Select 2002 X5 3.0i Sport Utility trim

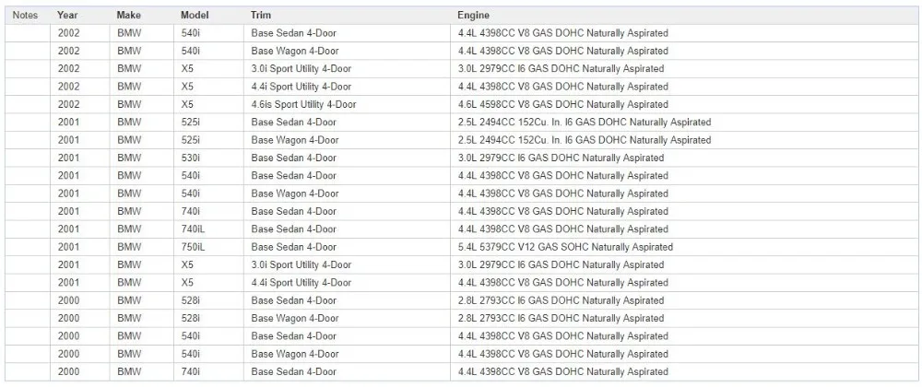[347, 69]
